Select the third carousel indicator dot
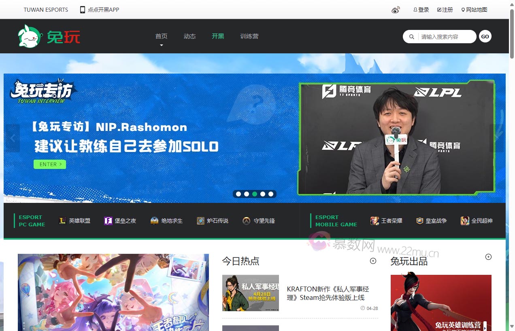The width and height of the screenshot is (515, 331). tap(255, 194)
